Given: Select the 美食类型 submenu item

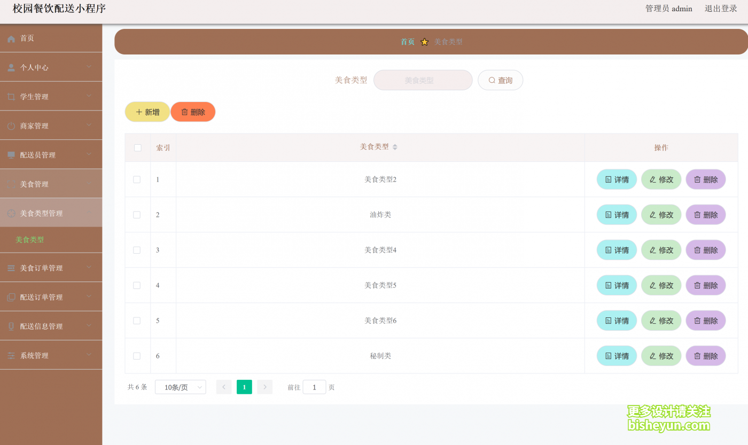Looking at the screenshot, I should [51, 240].
